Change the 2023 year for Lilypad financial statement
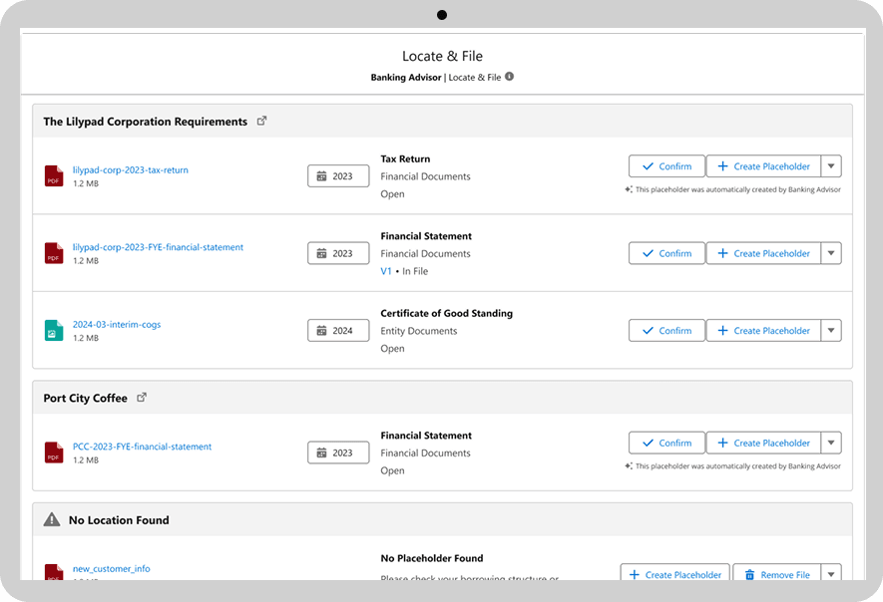This screenshot has width=883, height=602. point(338,253)
